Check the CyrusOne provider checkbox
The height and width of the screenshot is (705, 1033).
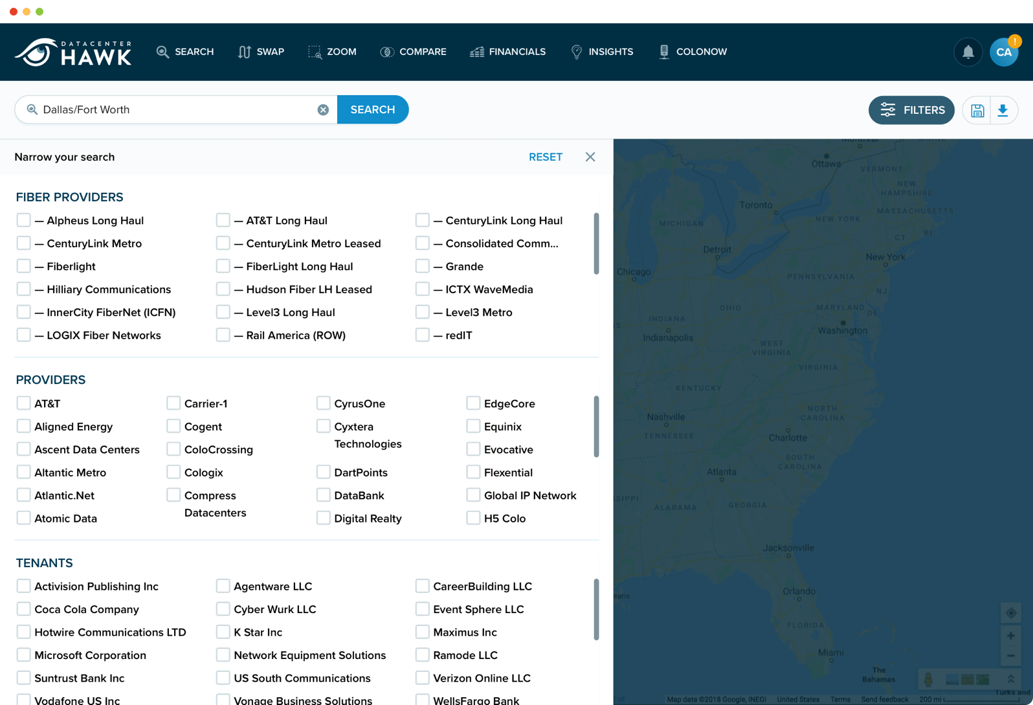(323, 403)
